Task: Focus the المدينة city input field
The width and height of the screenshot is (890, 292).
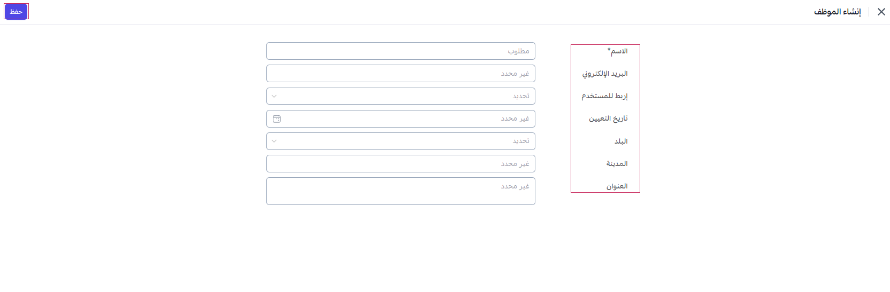Action: pos(401,164)
